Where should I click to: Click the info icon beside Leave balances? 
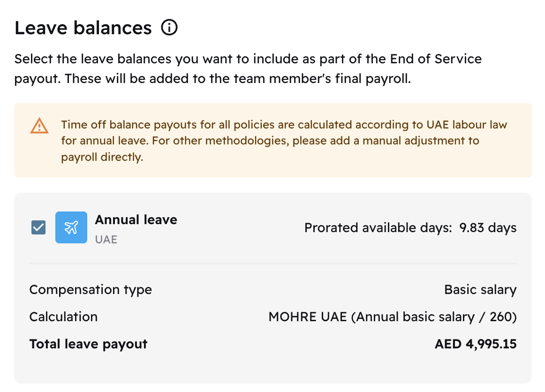169,28
